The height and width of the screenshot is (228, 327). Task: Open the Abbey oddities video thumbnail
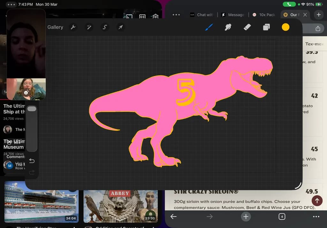[x=120, y=206]
